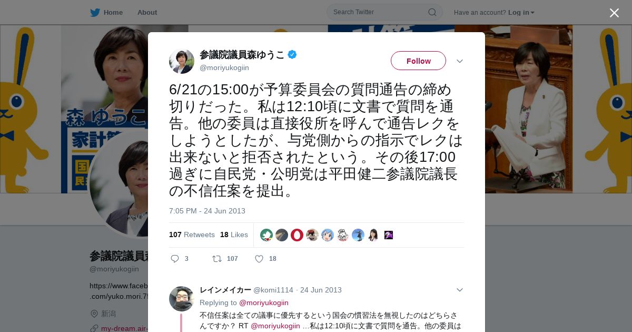This screenshot has width=632, height=332.
Task: Open the Log in dropdown
Action: coord(521,13)
